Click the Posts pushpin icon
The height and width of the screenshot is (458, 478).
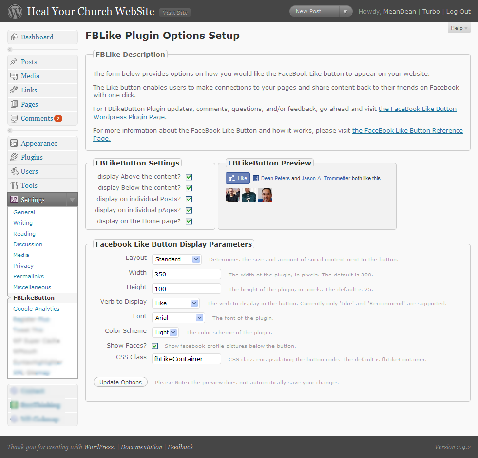(14, 62)
